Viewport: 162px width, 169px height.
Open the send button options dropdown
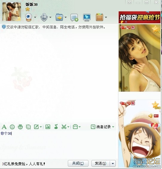coord(113,164)
